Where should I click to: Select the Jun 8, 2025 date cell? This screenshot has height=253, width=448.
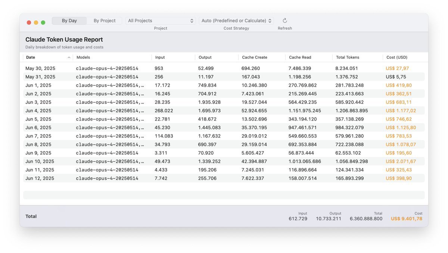point(38,144)
